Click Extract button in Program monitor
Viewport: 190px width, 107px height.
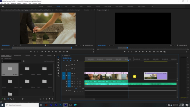pyautogui.click(x=158, y=52)
